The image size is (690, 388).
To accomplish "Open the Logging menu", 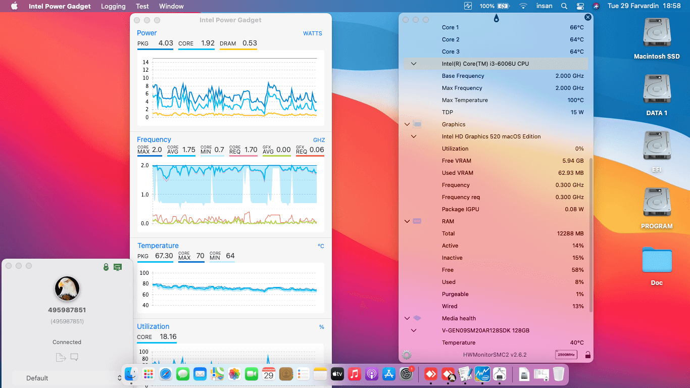I will (x=113, y=6).
